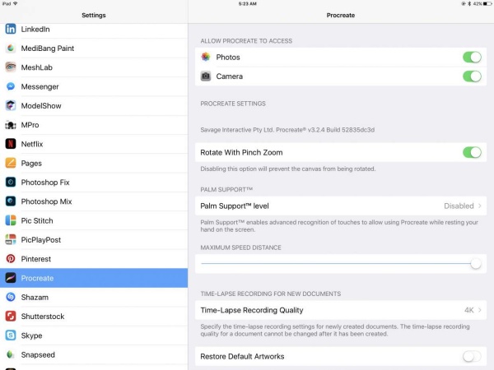Tap the orientation lock status icon
This screenshot has width=494, height=370.
click(464, 4)
